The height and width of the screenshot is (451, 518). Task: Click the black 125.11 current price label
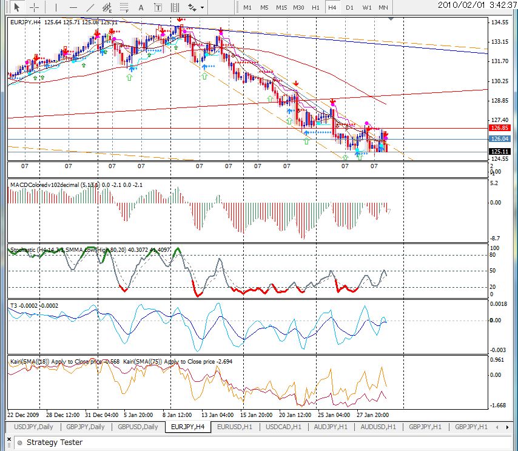pos(500,151)
